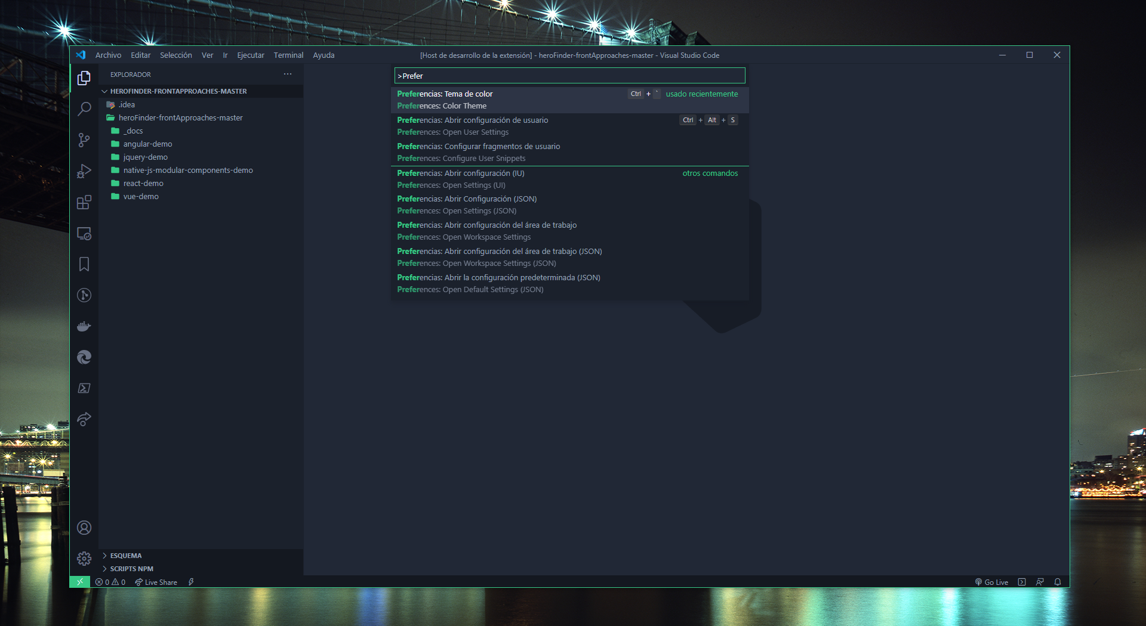
Task: Collapse heroFinder-frontApproaches-master folder
Action: point(201,117)
